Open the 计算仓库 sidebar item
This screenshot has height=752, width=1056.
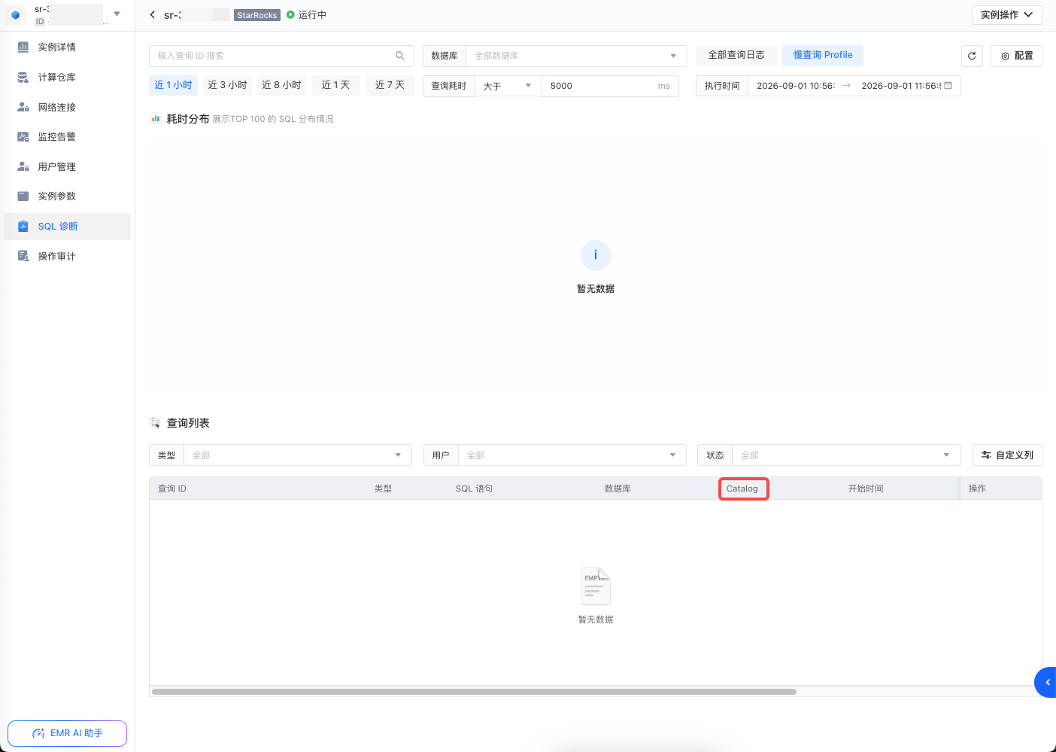(x=67, y=77)
